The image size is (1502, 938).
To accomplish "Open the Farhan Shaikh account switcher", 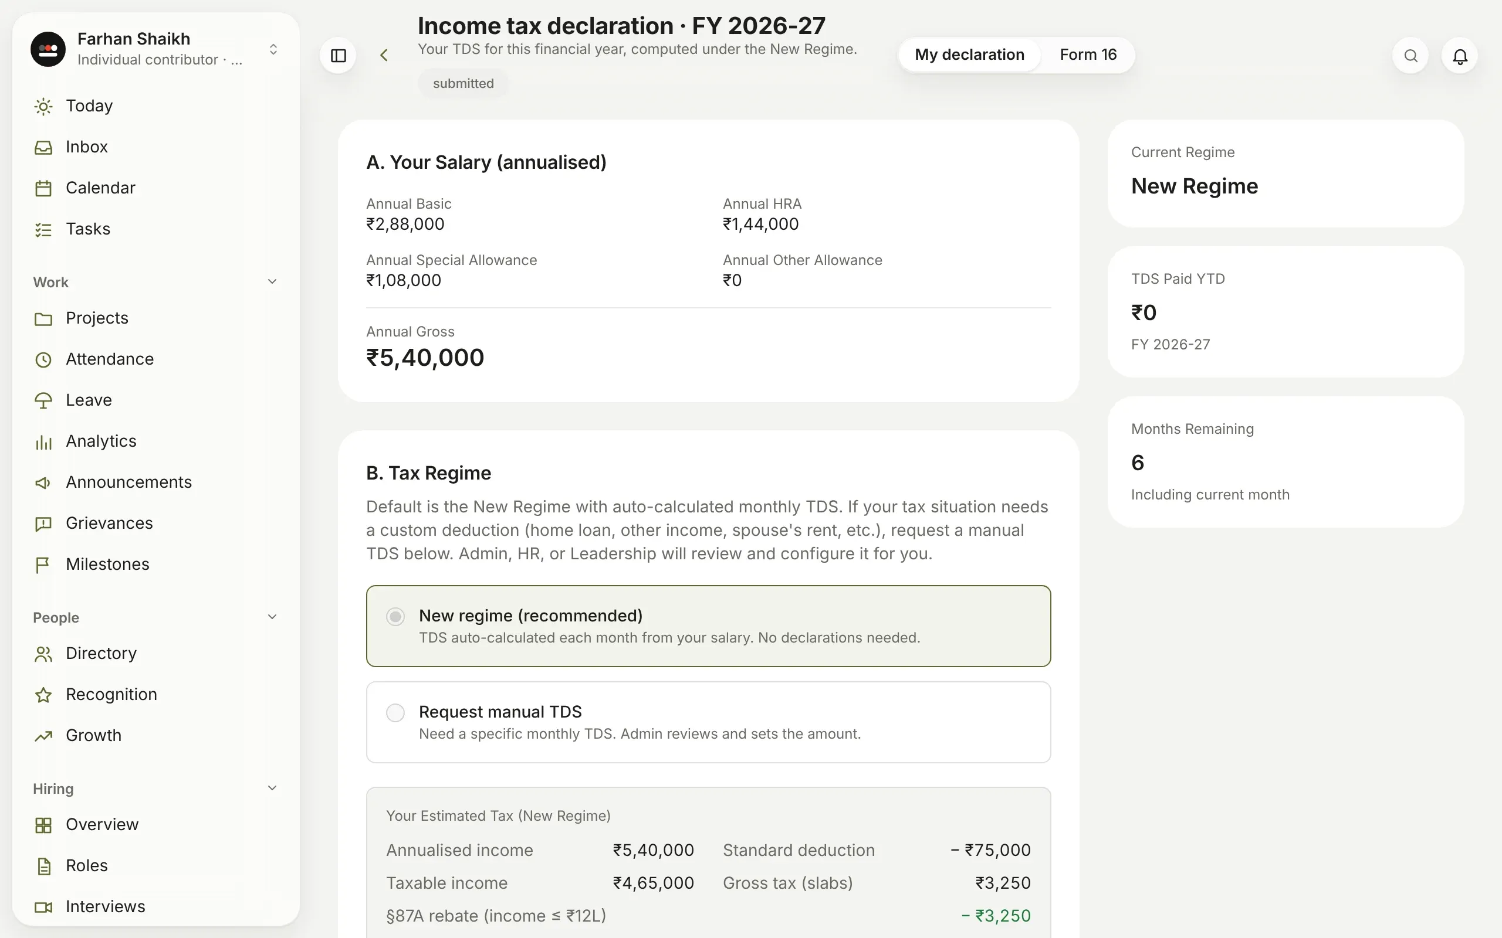I will pos(155,49).
